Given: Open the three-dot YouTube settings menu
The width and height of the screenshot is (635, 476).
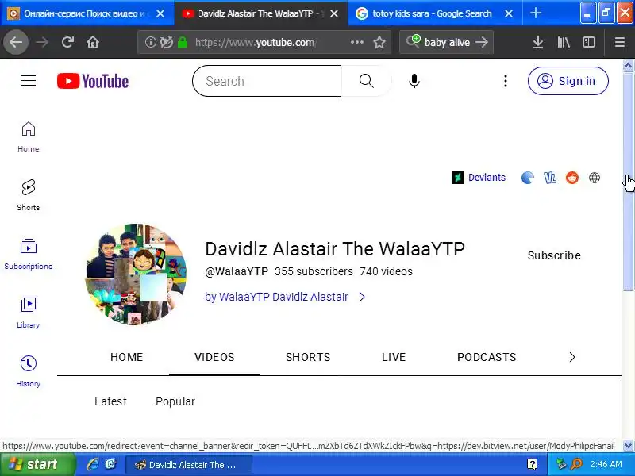Looking at the screenshot, I should click(505, 81).
